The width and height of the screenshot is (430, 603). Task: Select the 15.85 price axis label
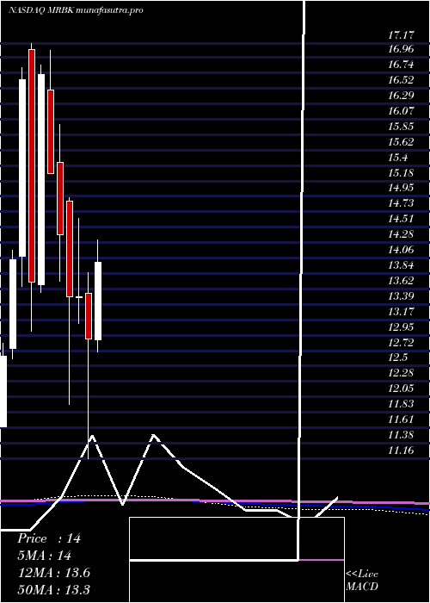(x=401, y=126)
